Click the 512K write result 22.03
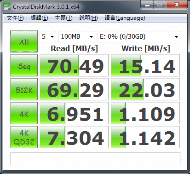190x174 pixels. pos(145,89)
